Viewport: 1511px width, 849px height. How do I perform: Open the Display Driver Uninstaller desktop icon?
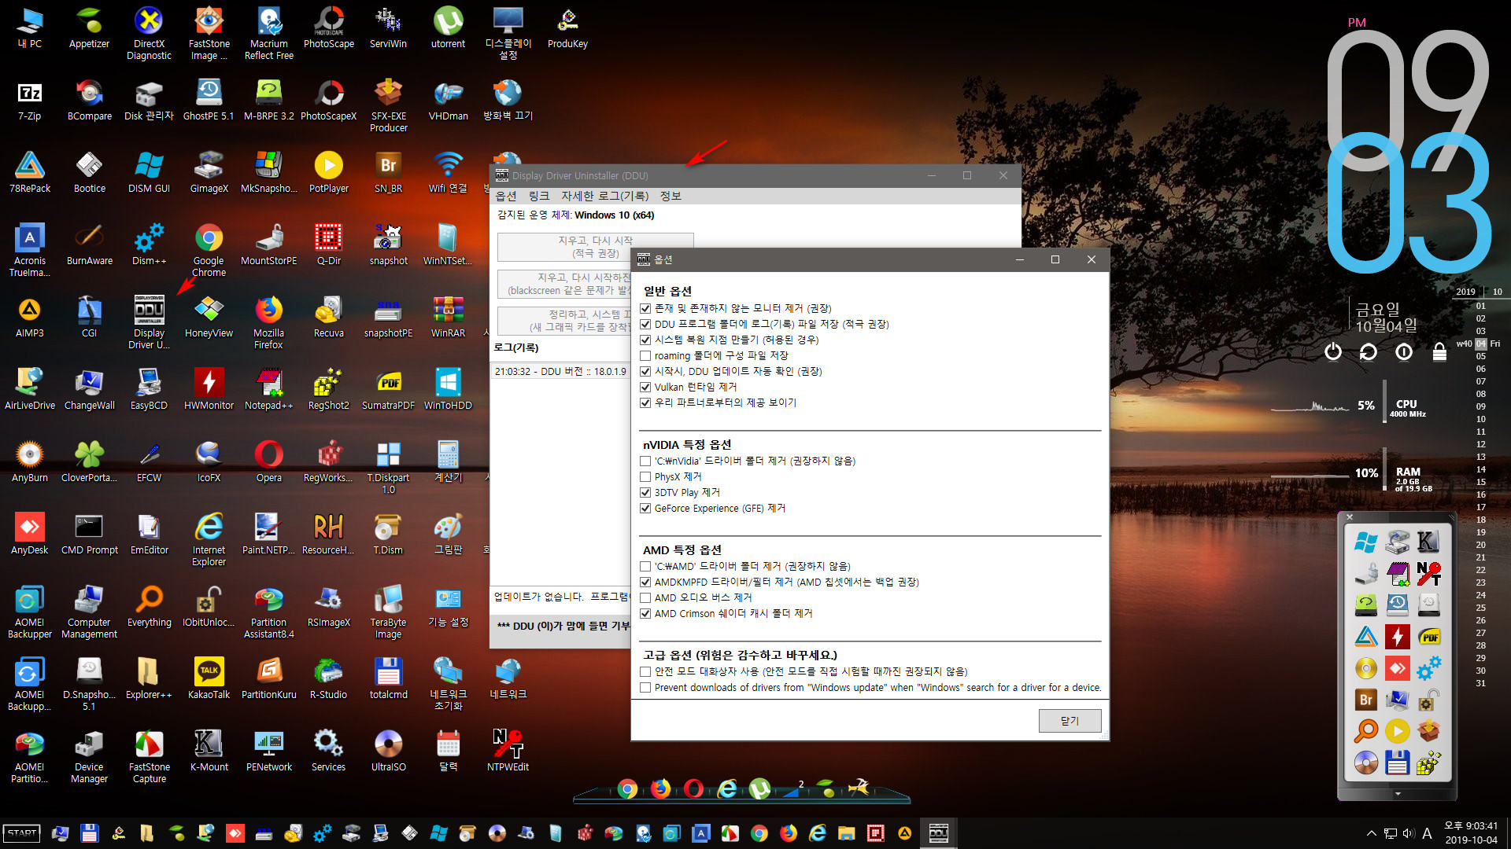(x=149, y=322)
